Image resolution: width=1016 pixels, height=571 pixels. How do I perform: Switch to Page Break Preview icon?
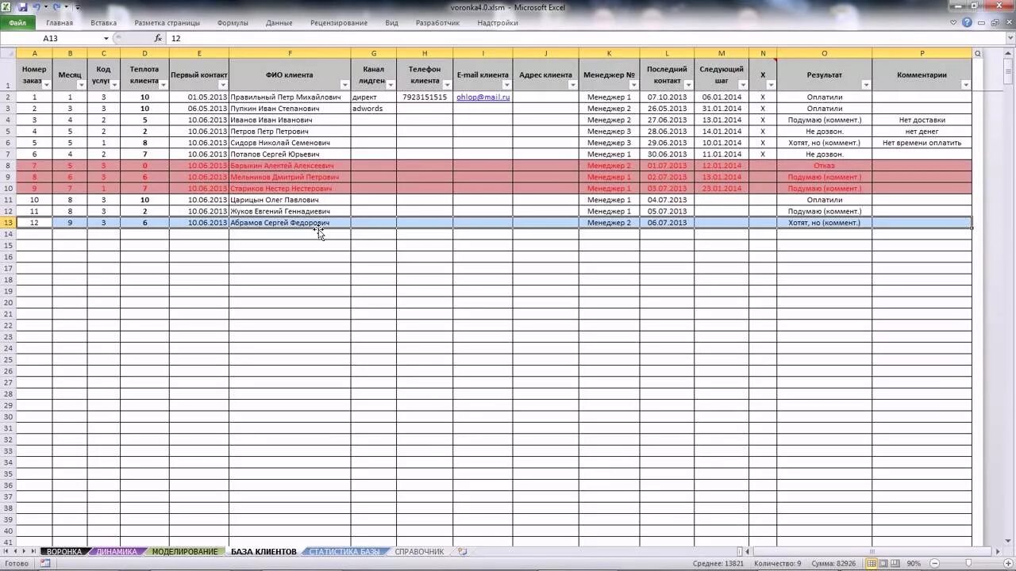(x=896, y=563)
